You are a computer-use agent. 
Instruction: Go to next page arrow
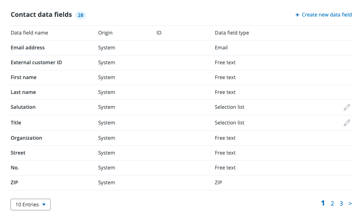click(350, 204)
